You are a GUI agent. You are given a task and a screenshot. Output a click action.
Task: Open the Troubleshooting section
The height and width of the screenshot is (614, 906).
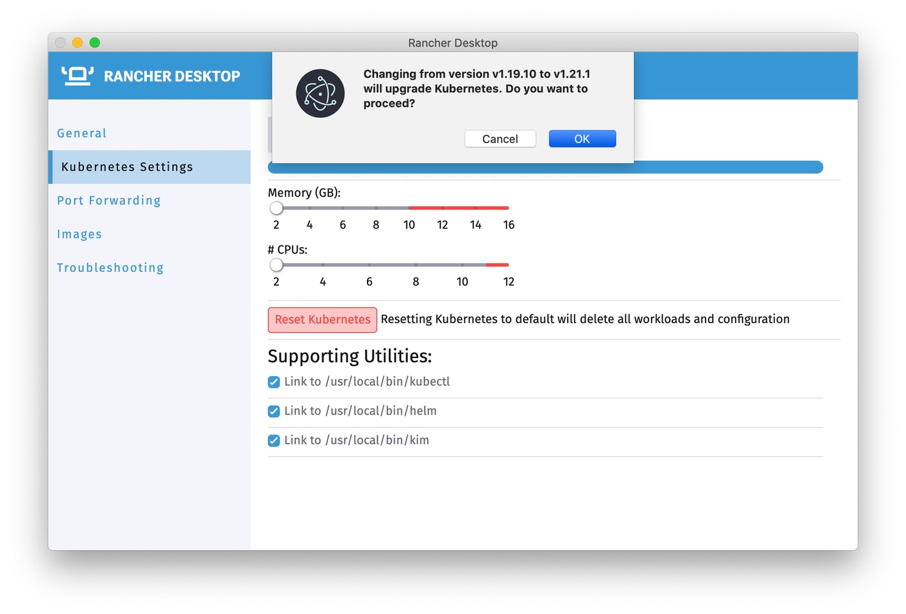click(110, 267)
